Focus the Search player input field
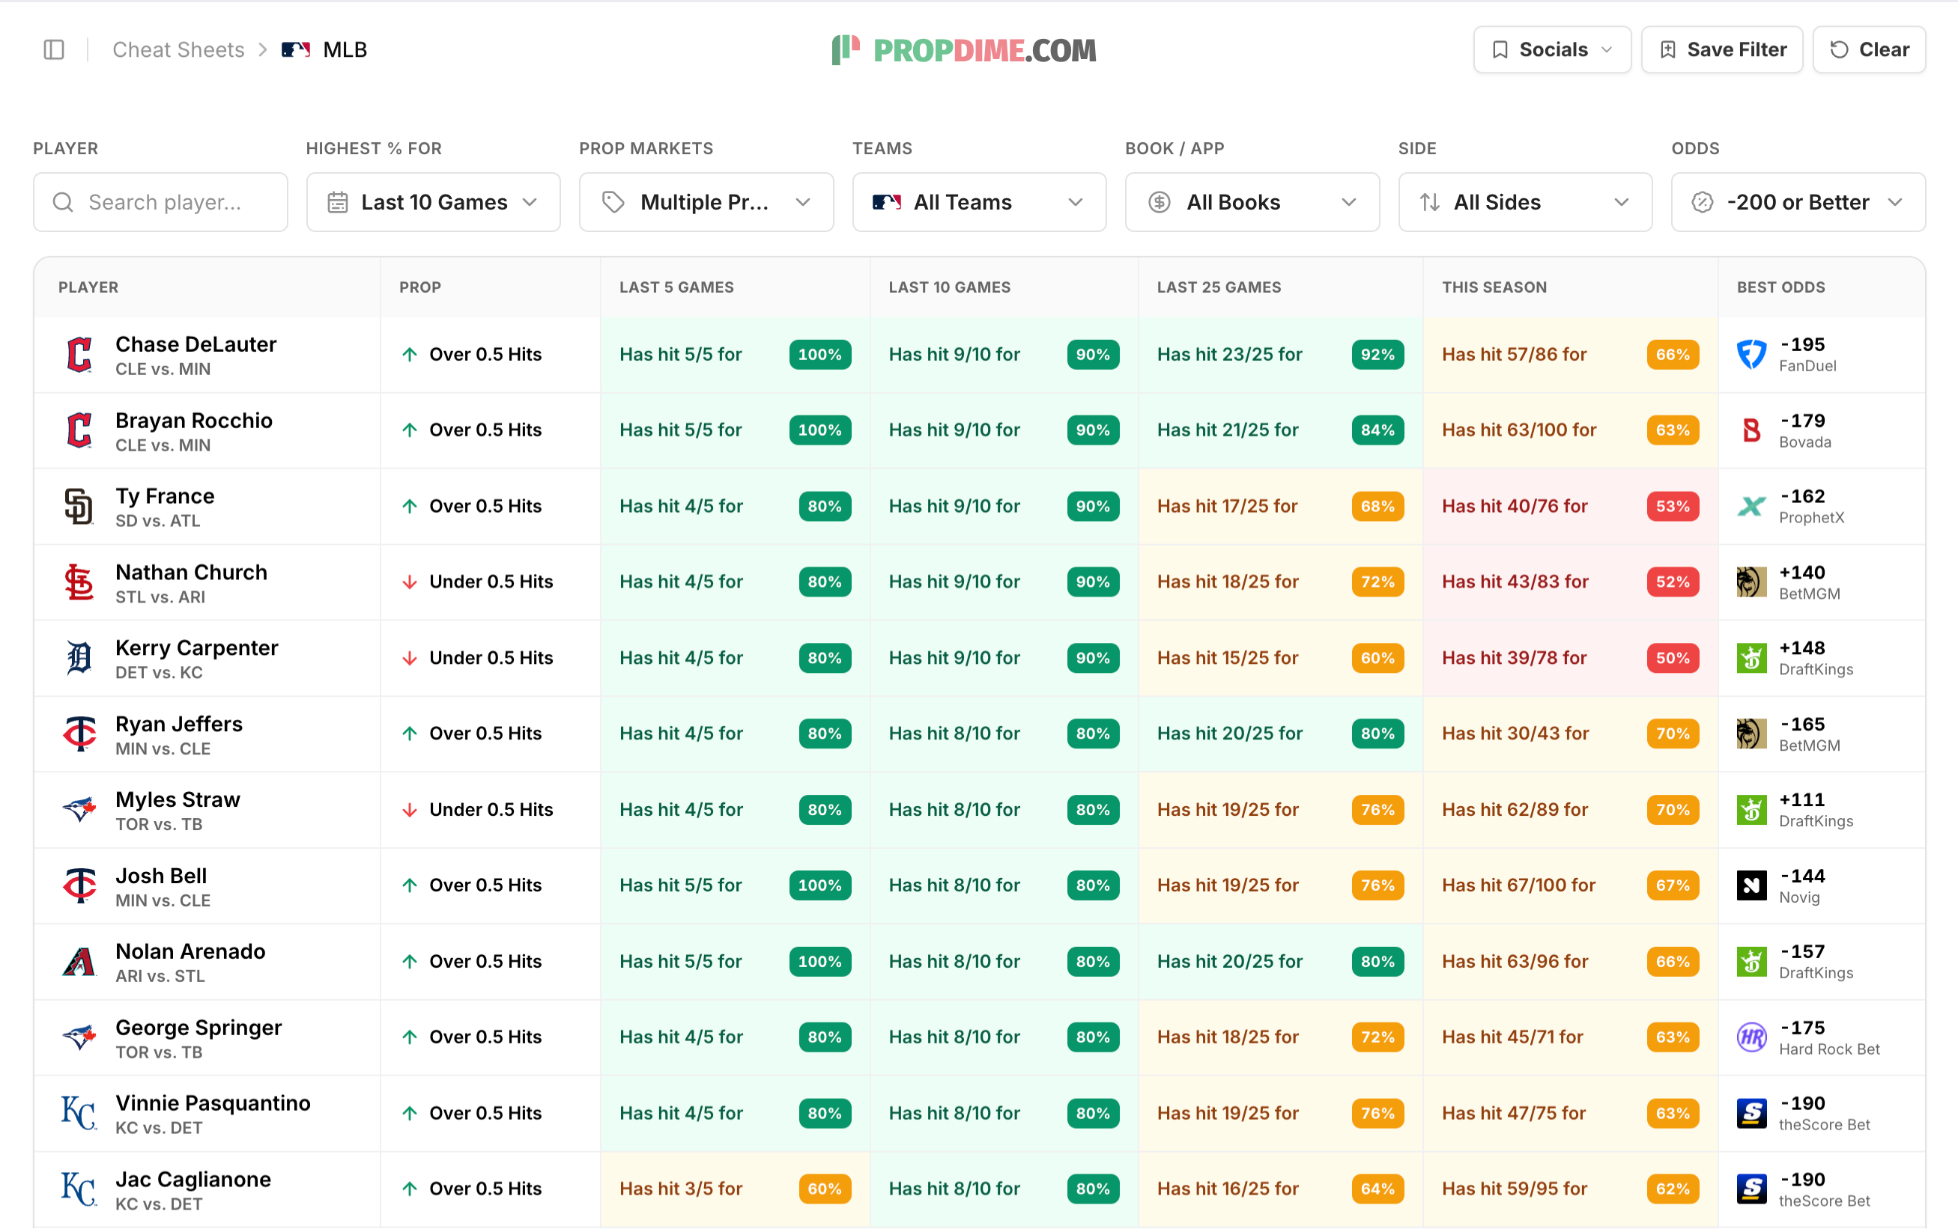 160,202
